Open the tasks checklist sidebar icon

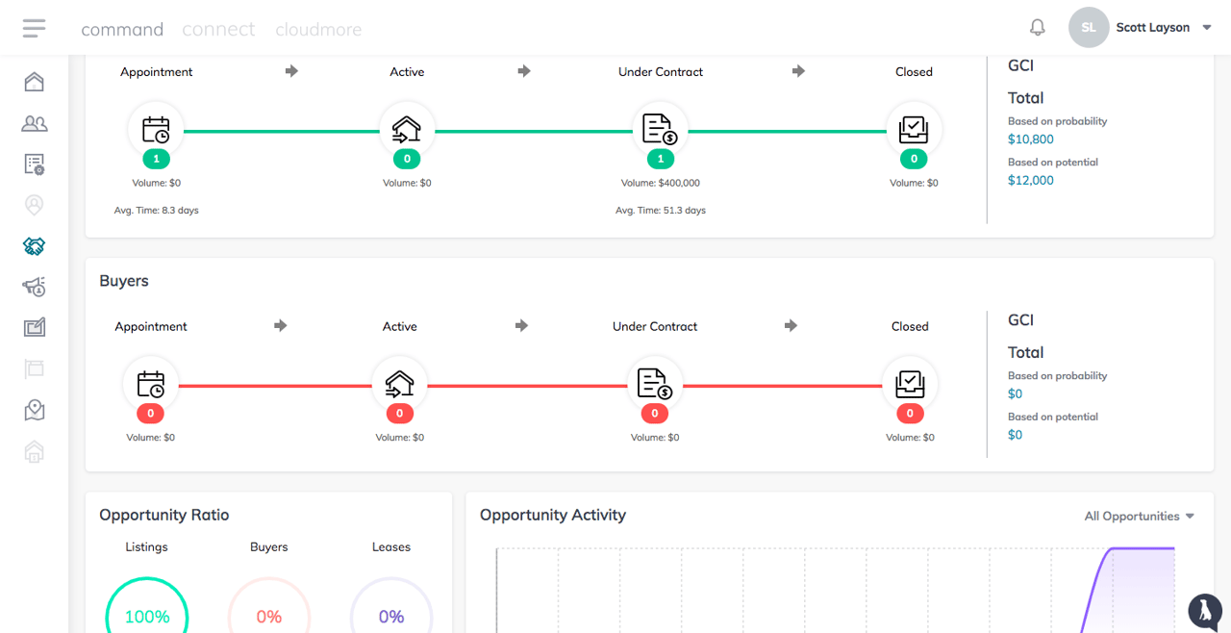(x=35, y=165)
